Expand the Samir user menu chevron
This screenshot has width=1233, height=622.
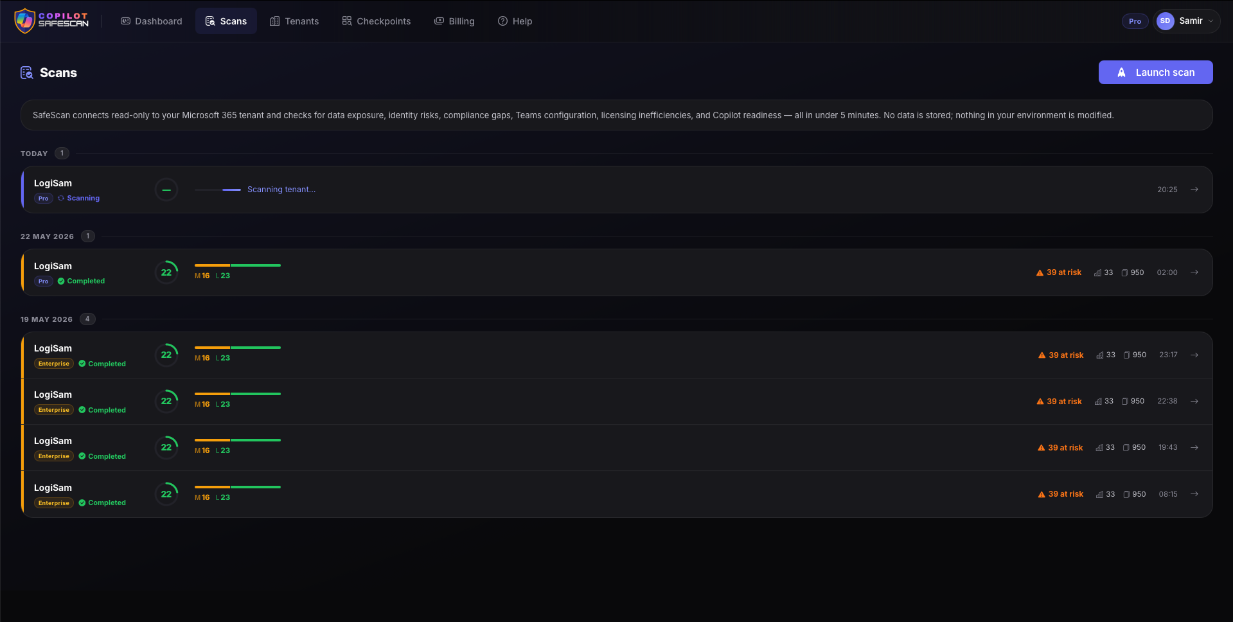pos(1211,21)
